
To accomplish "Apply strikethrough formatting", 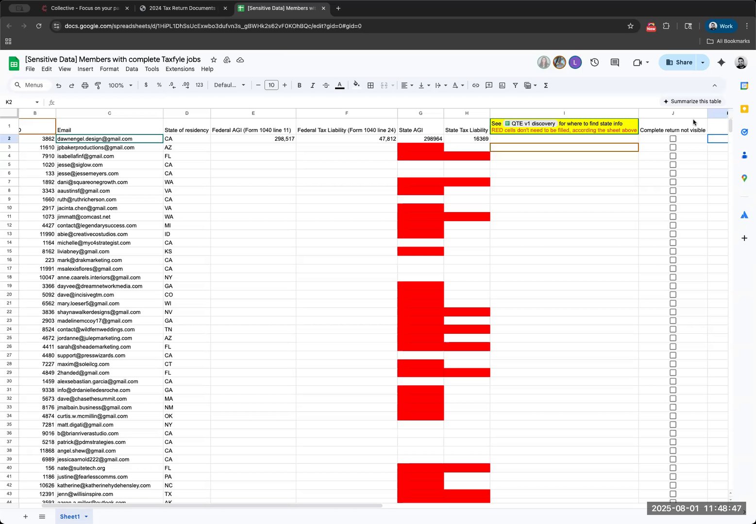I will [x=326, y=85].
